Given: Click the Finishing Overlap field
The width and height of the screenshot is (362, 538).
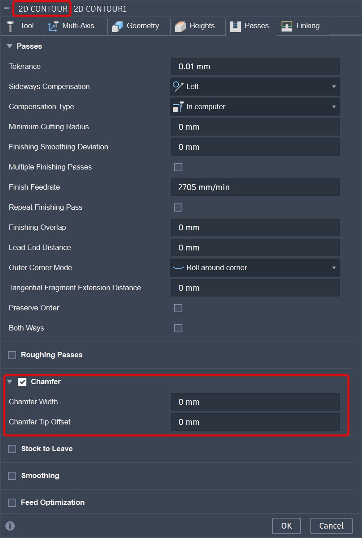Looking at the screenshot, I should [255, 227].
